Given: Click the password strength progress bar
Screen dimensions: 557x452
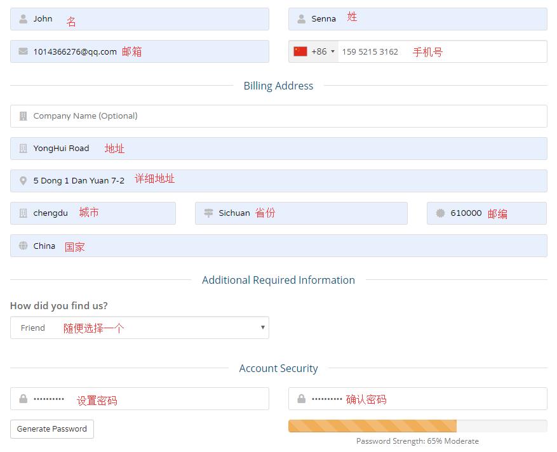Looking at the screenshot, I should [x=418, y=426].
